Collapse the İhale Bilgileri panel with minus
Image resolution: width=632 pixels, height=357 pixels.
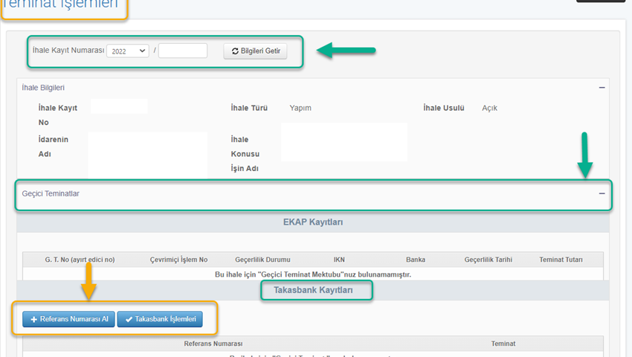(602, 88)
